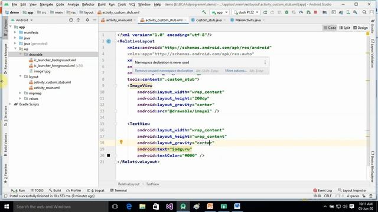Click the yellow lightbulb intention icon

[x=121, y=143]
